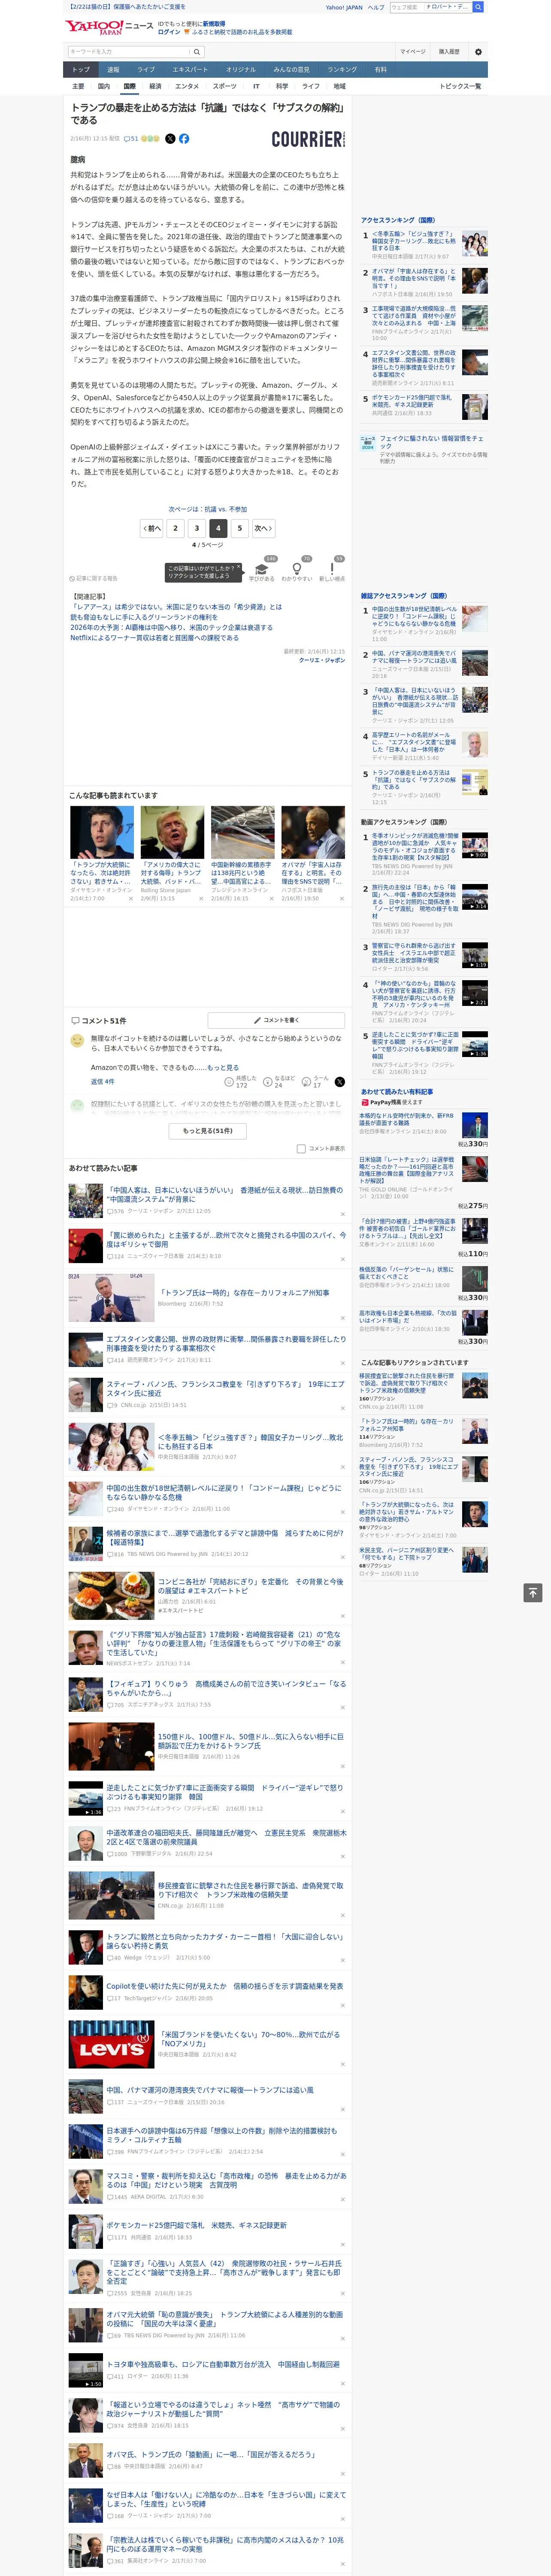551x2576 pixels.
Task: Share article on X icon
Action: tap(170, 139)
